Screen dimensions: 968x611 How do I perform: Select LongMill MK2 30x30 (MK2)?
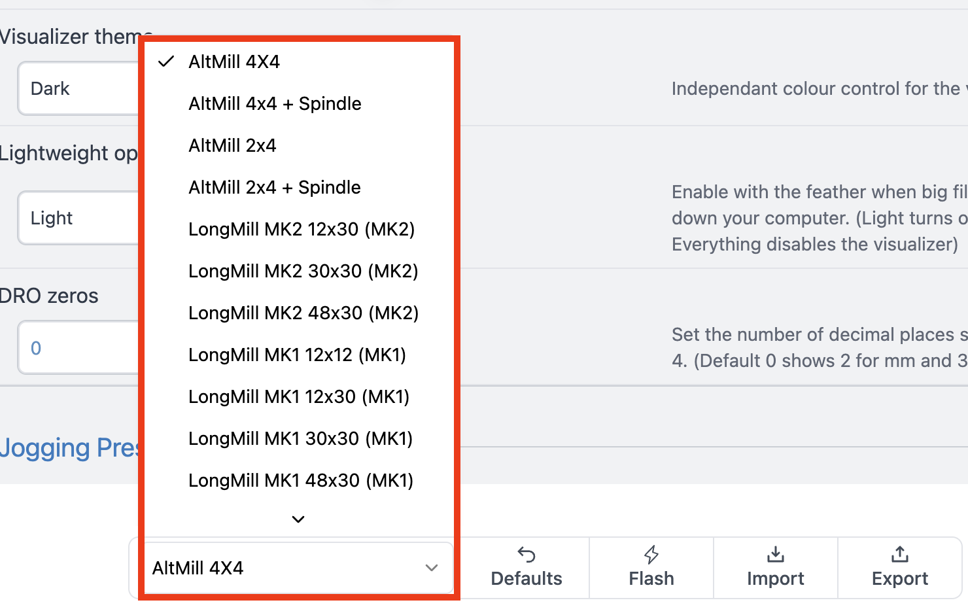pyautogui.click(x=303, y=271)
